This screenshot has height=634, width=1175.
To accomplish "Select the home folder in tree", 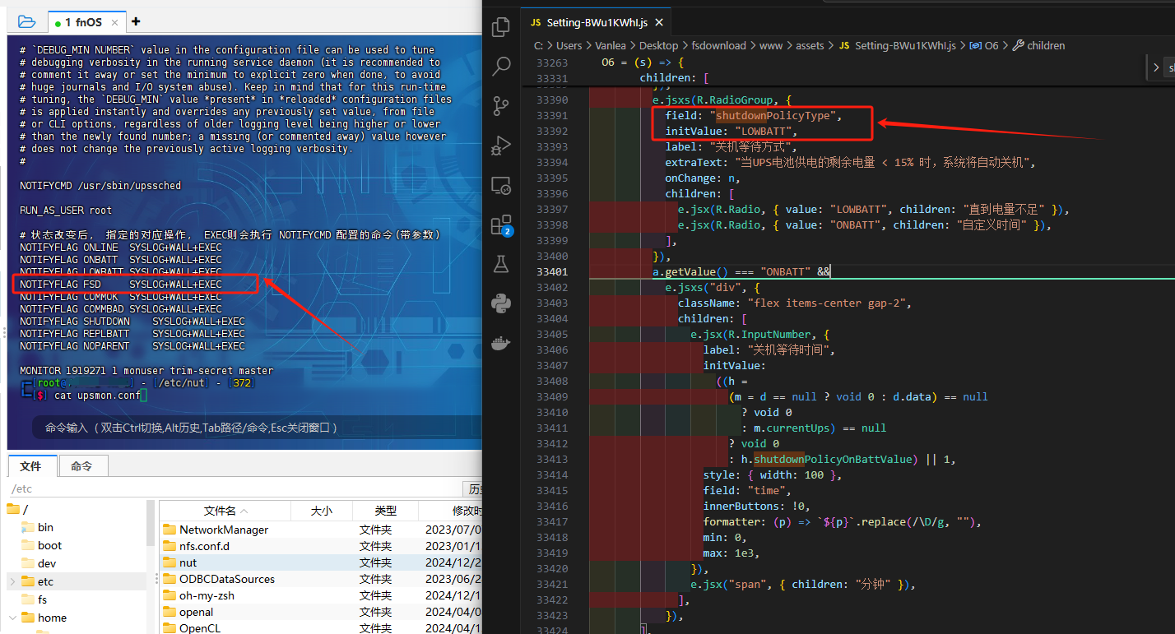I will [44, 618].
